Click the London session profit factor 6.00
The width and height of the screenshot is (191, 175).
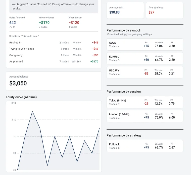click(x=172, y=117)
